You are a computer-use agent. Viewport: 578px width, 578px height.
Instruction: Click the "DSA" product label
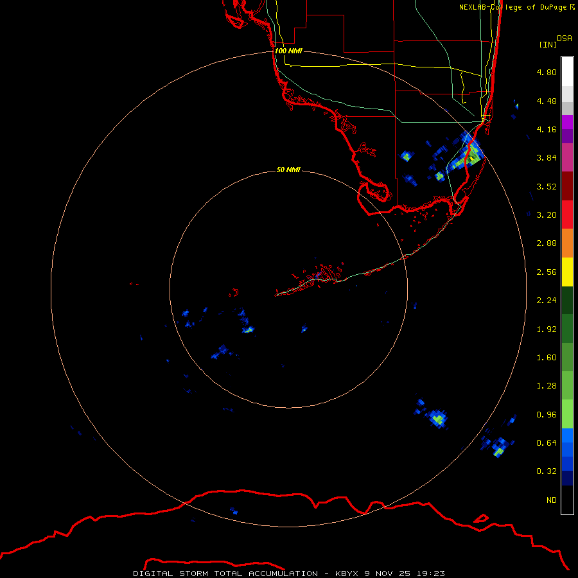tap(565, 39)
